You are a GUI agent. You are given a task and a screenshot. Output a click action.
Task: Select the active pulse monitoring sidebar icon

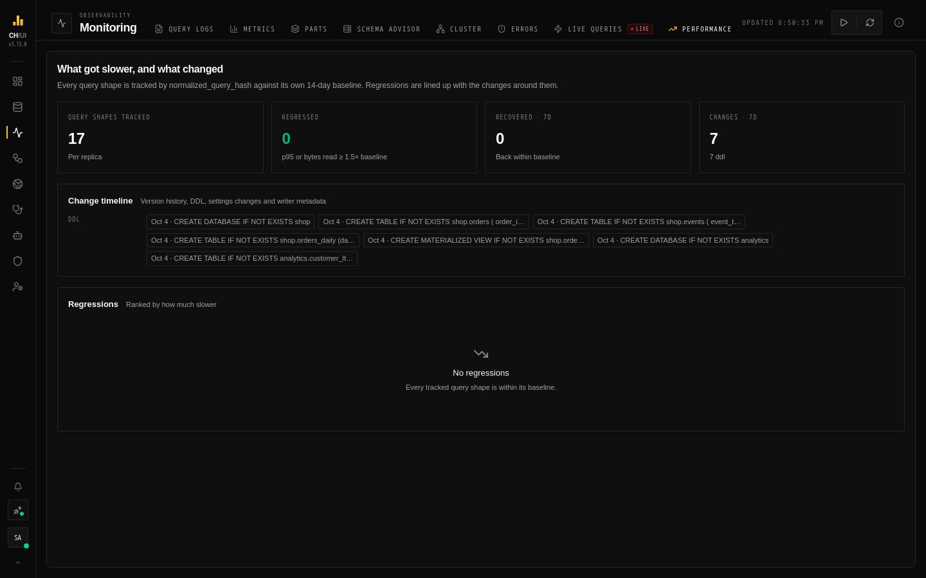click(18, 133)
